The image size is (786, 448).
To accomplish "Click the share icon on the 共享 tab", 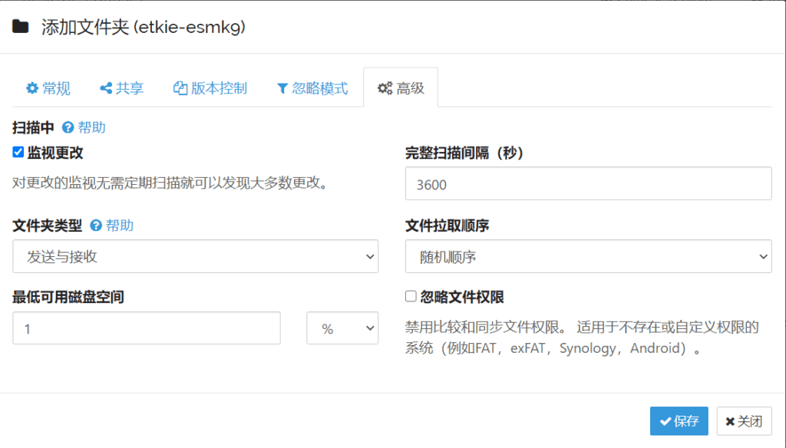I will tap(106, 89).
